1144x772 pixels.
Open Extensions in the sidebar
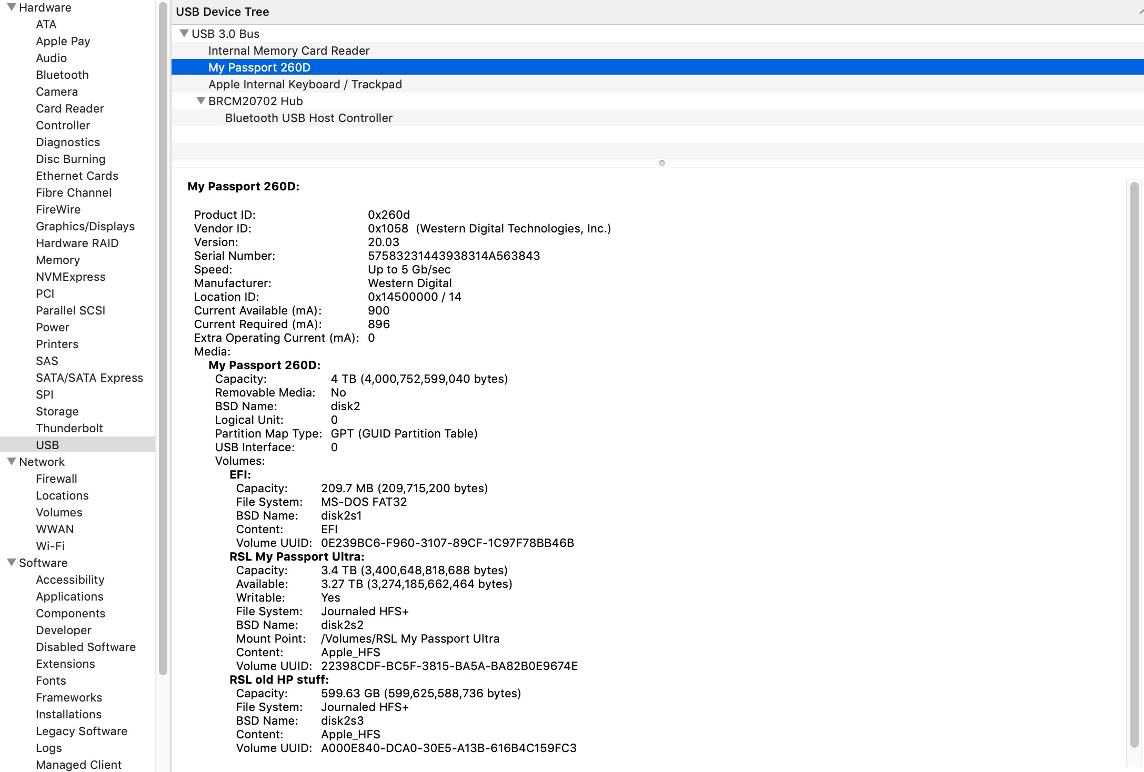tap(65, 664)
